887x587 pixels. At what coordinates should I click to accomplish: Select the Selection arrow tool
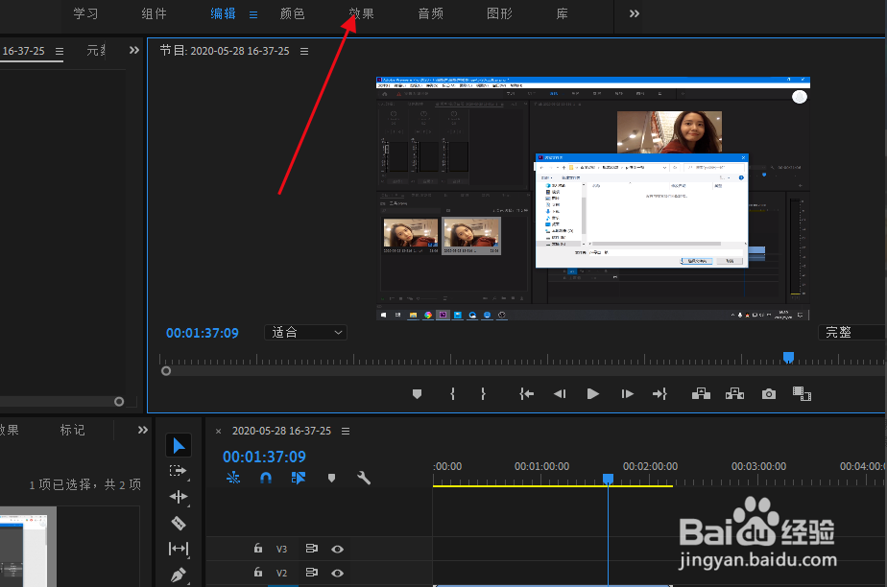click(179, 445)
